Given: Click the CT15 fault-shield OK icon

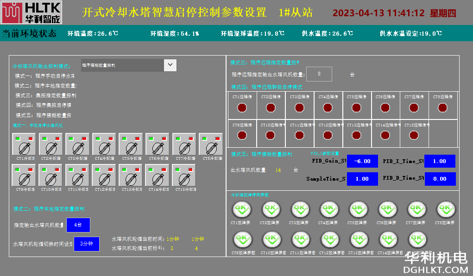Looking at the screenshot, I should pyautogui.click(x=417, y=240).
